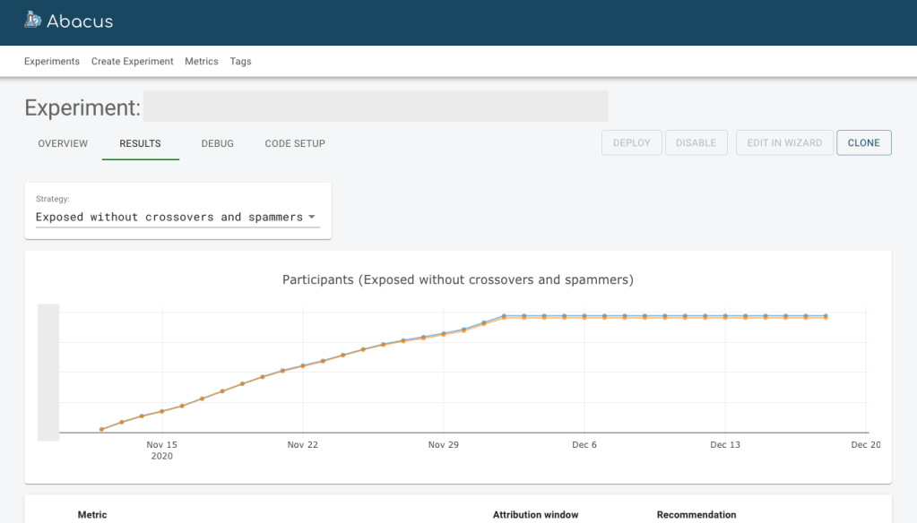Click the Edit in Wizard button

(x=784, y=143)
